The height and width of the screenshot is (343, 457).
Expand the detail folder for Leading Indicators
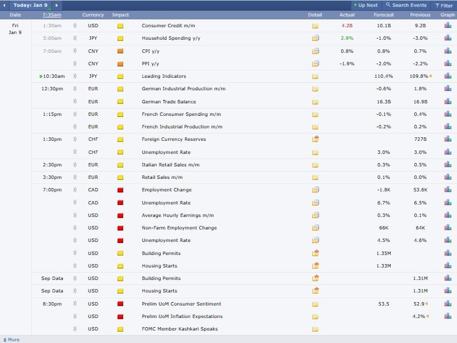315,76
